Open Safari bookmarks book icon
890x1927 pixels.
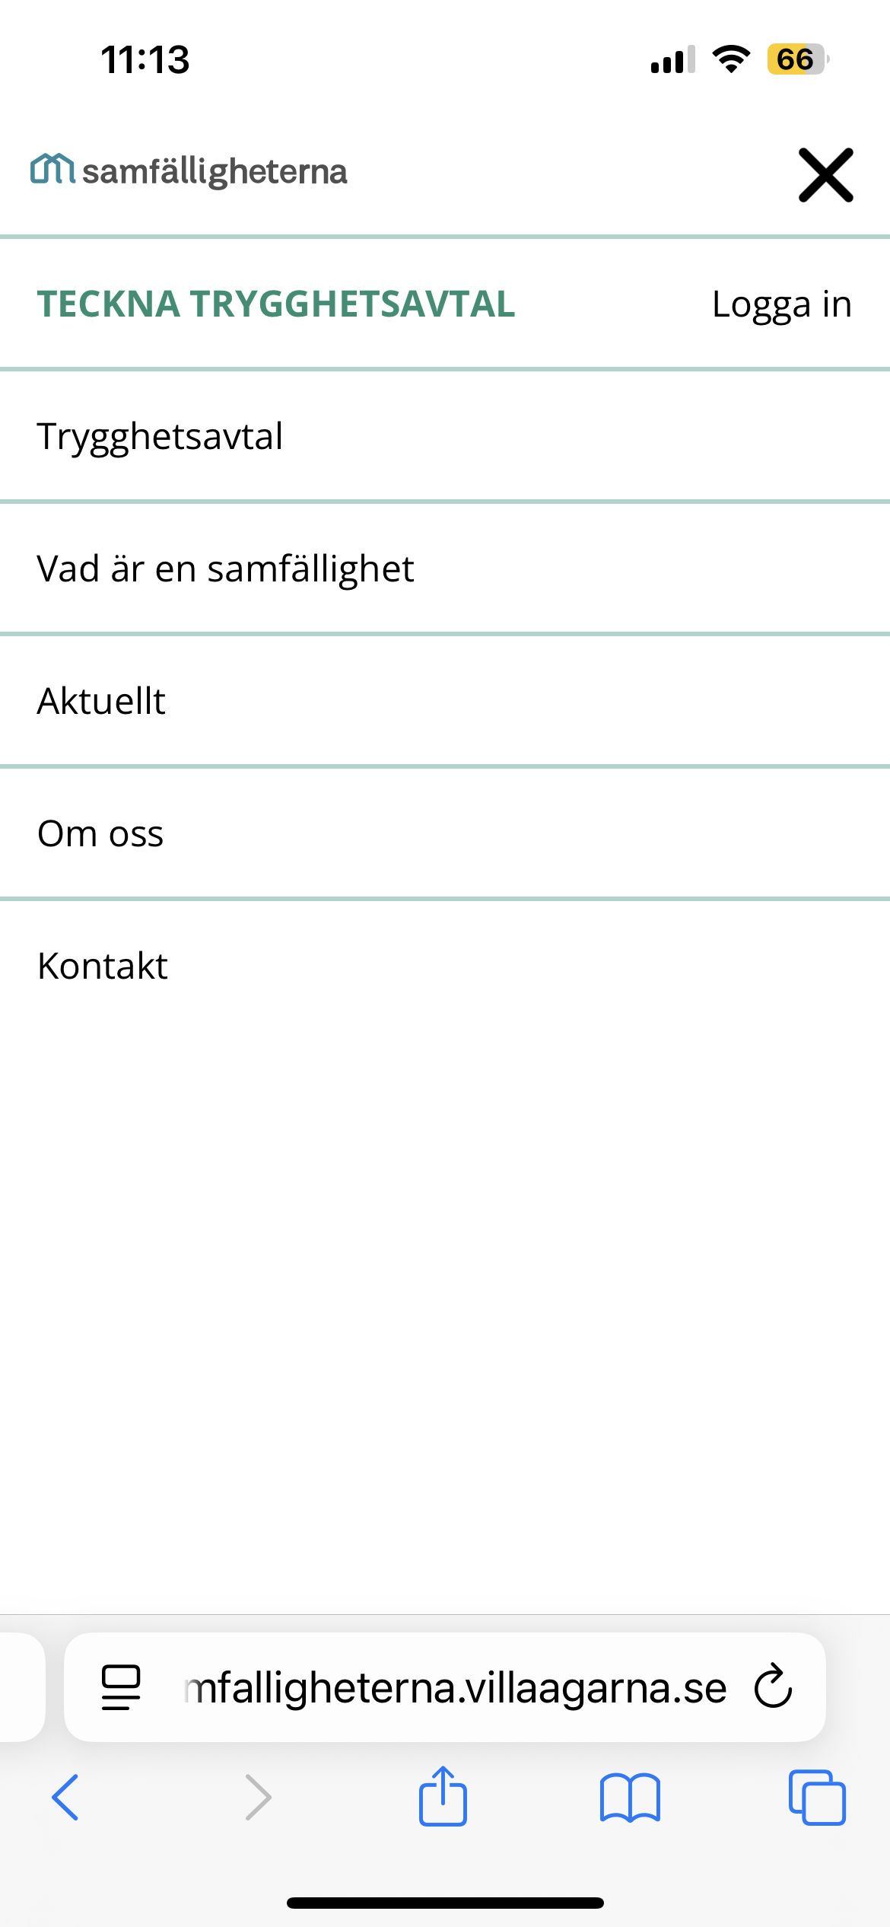630,1797
